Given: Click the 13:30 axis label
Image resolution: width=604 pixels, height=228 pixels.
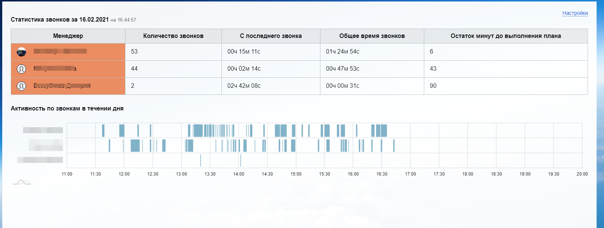Looking at the screenshot, I should pyautogui.click(x=210, y=174).
